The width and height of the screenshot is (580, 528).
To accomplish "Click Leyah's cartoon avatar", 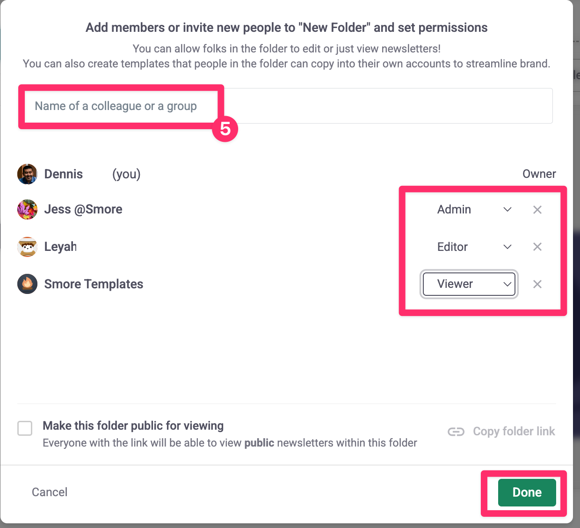I will click(x=27, y=247).
